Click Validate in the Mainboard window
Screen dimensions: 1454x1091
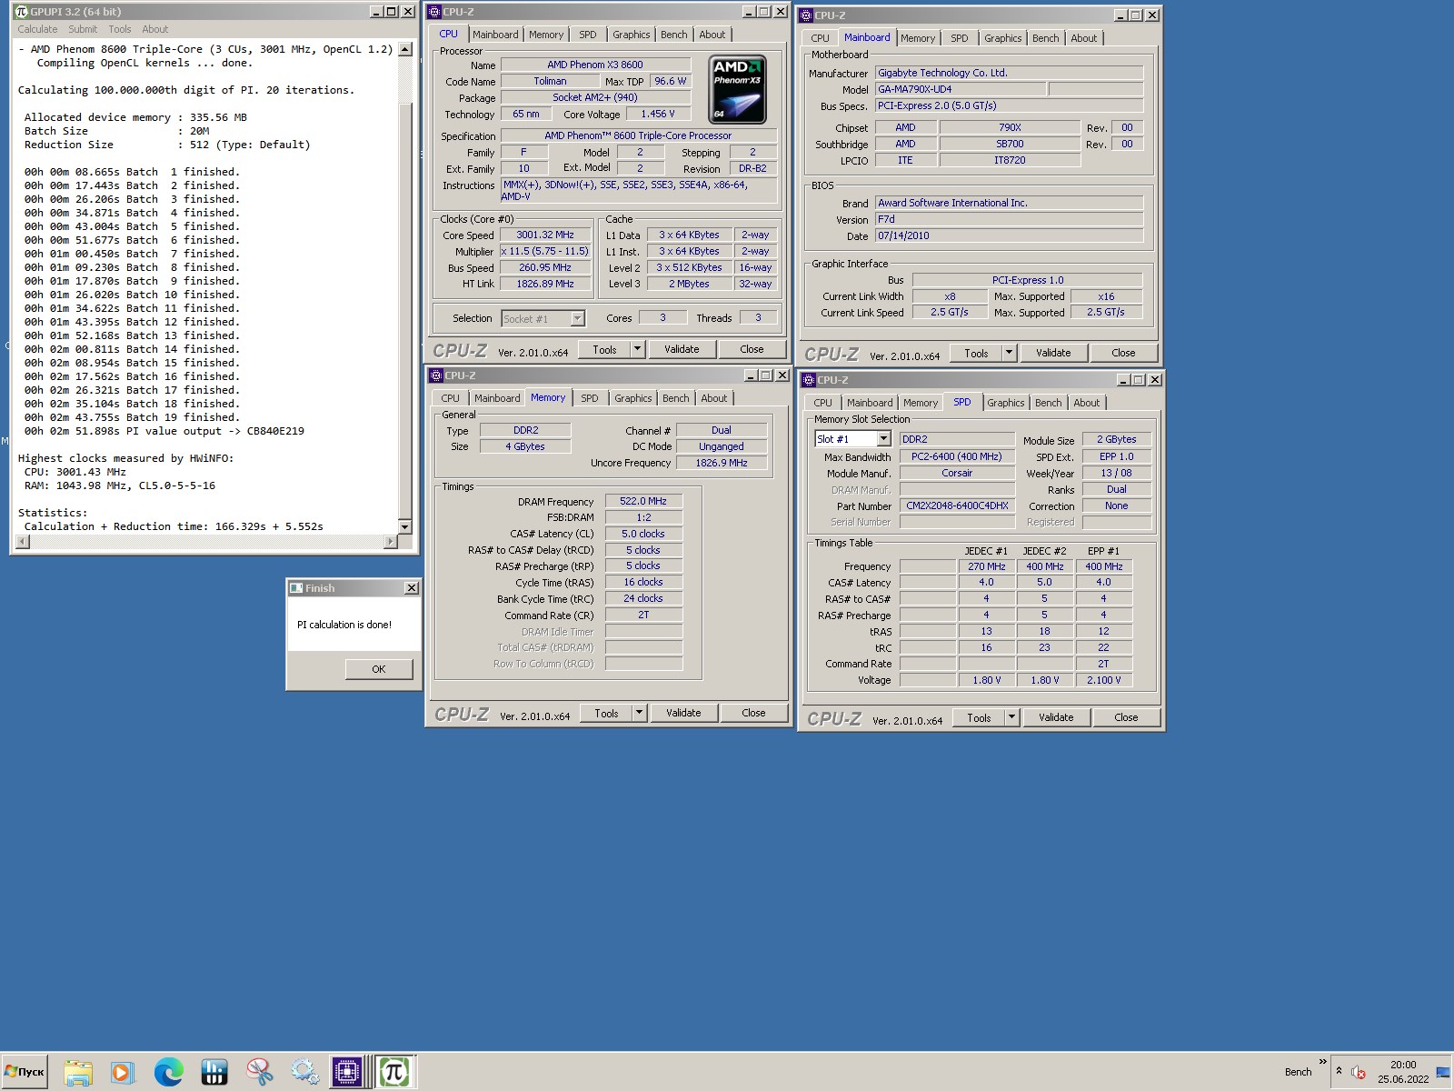point(1053,353)
